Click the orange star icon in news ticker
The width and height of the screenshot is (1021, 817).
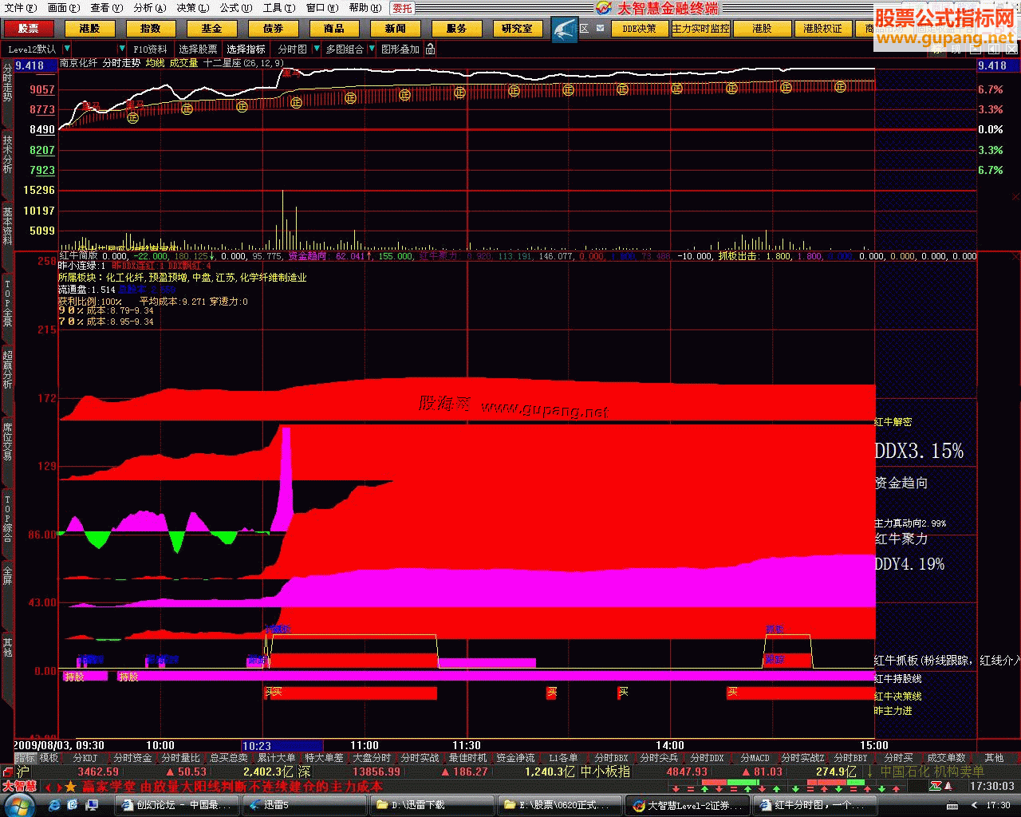point(71,787)
